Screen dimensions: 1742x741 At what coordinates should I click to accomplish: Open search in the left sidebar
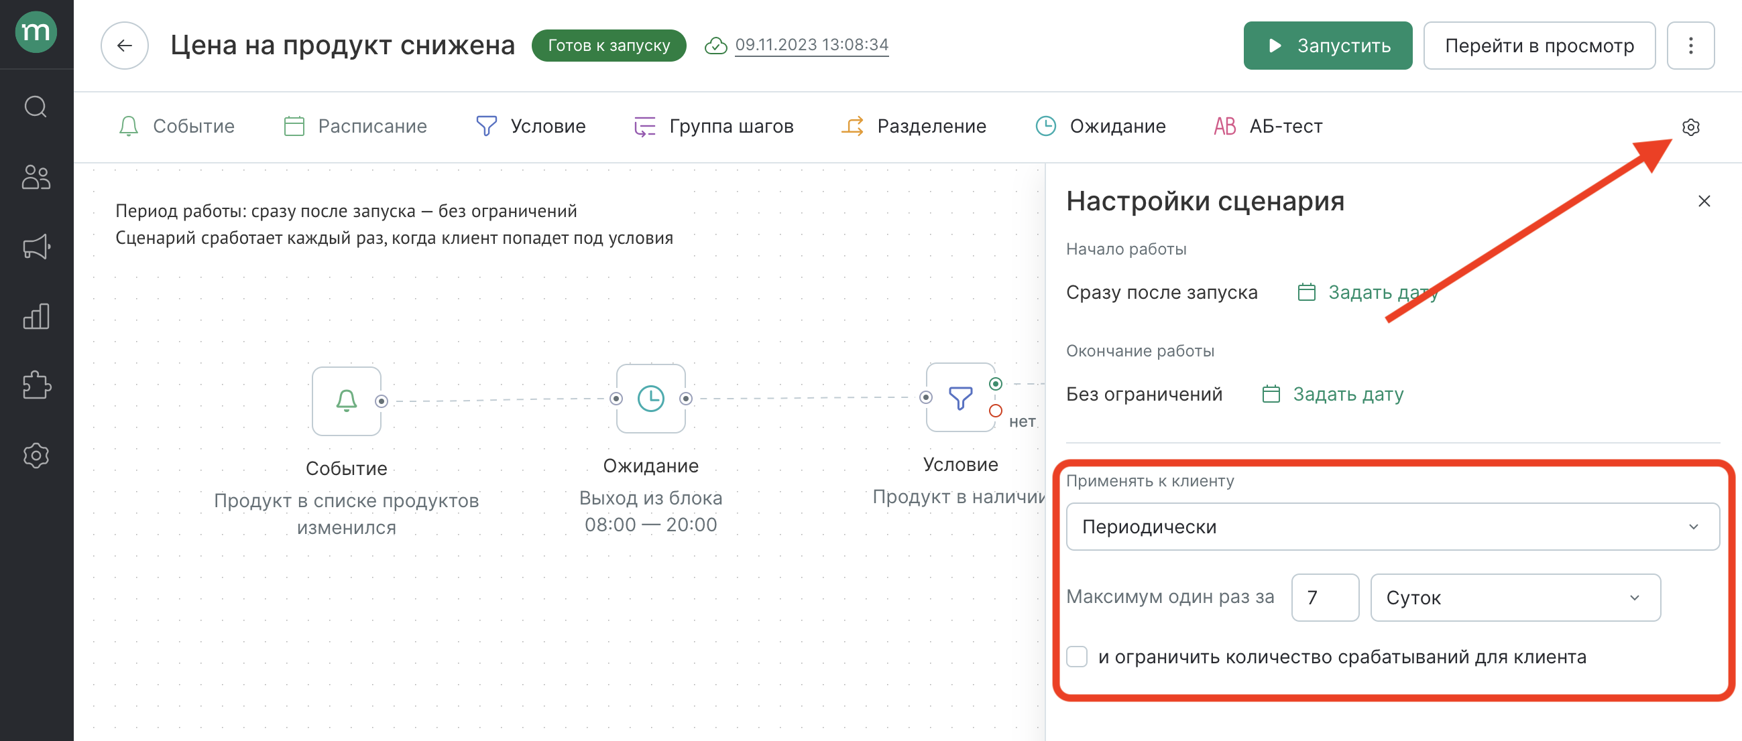(36, 107)
